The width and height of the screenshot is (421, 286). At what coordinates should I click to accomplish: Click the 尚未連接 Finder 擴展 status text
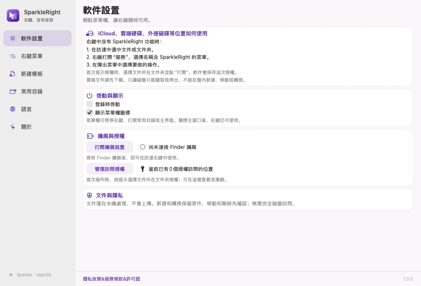click(x=172, y=147)
